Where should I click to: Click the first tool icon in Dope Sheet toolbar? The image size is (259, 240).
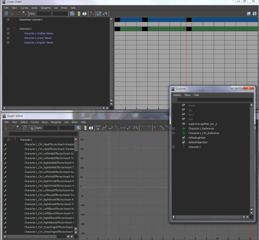(x=6, y=14)
